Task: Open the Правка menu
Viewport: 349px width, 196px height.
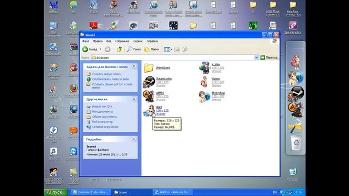Action: pos(98,41)
